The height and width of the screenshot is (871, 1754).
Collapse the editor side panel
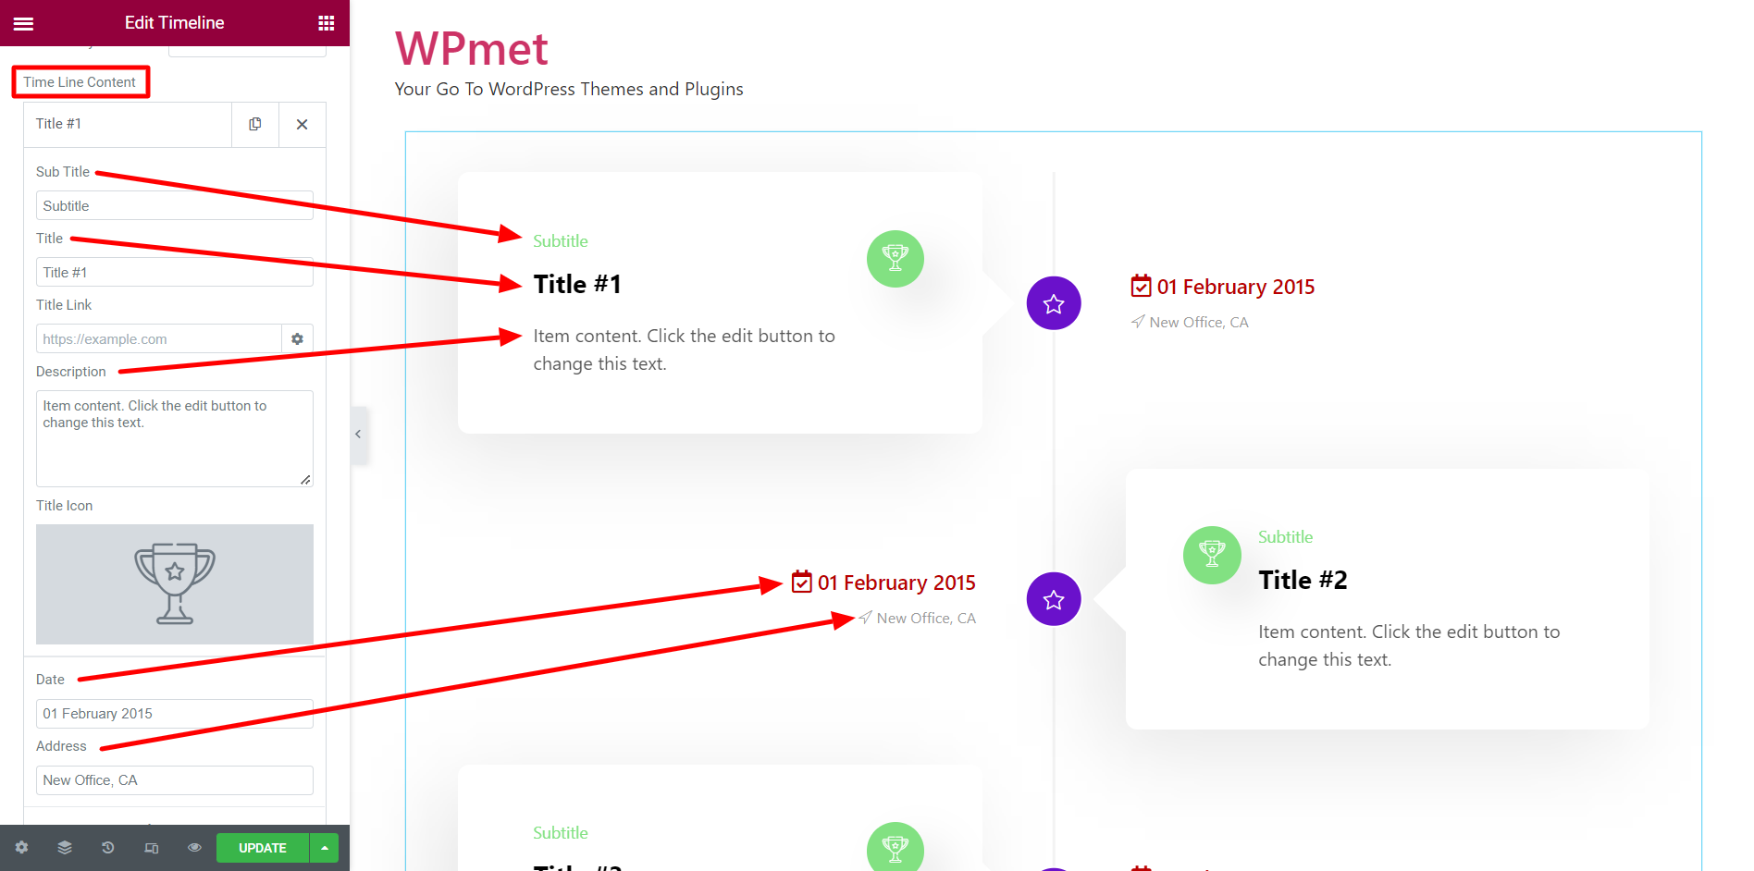[358, 435]
